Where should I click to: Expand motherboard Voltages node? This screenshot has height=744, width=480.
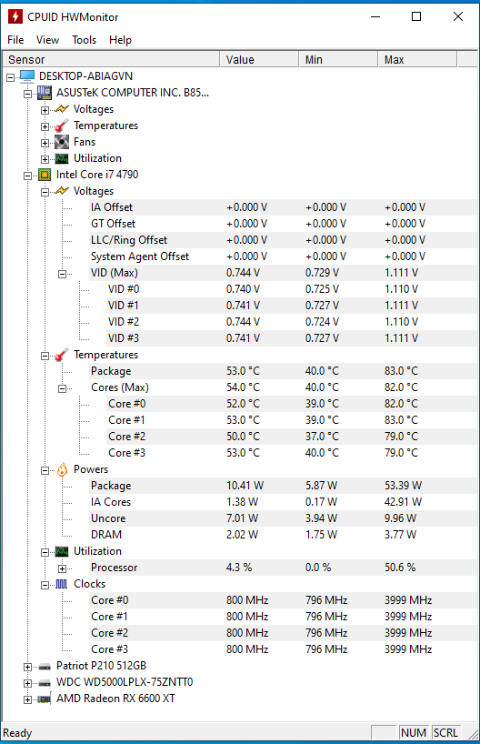tap(45, 111)
